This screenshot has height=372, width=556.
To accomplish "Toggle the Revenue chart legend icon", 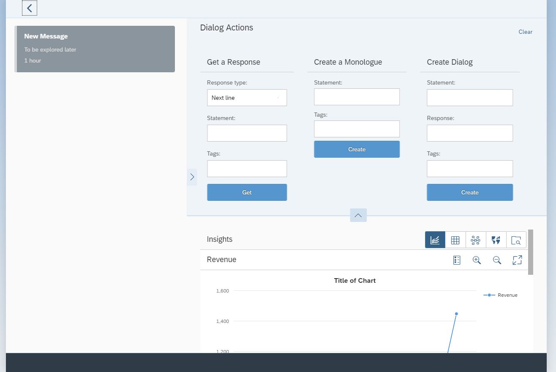I will click(x=456, y=260).
